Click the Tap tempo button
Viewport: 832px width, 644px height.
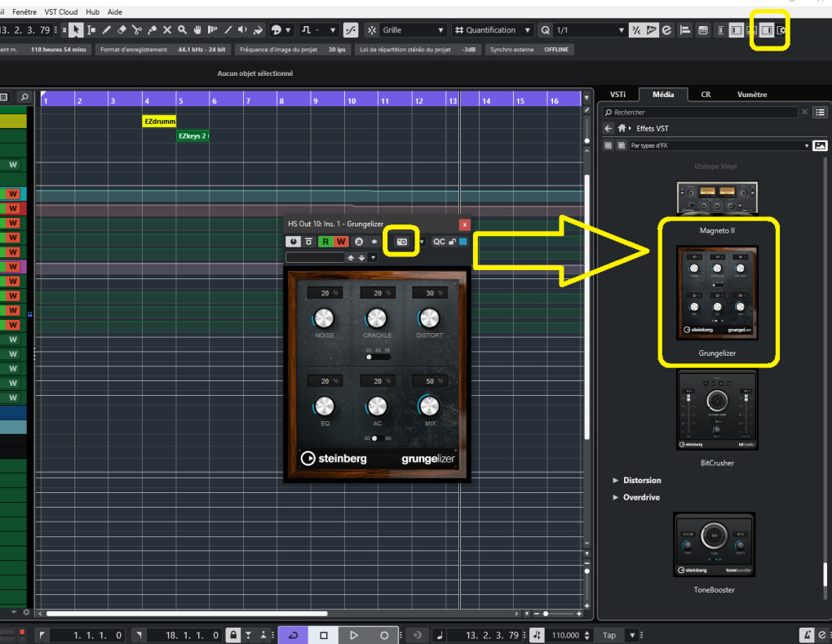(x=609, y=635)
